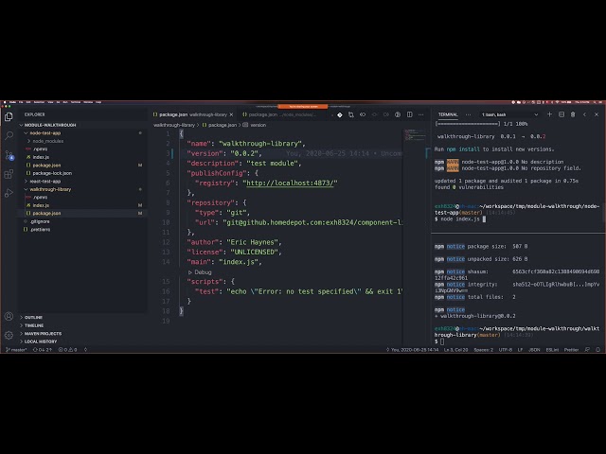The height and width of the screenshot is (454, 606).
Task: Open the Search view in activity bar
Action: [9, 135]
